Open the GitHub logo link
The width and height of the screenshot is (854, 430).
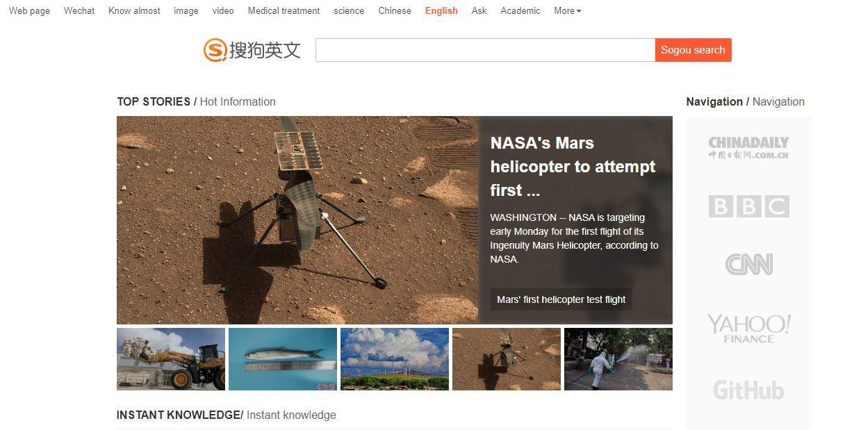(748, 390)
